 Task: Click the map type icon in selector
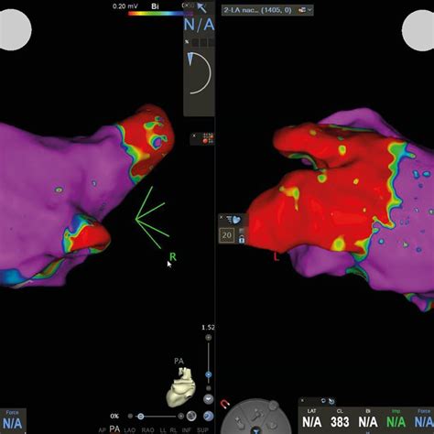point(302,10)
